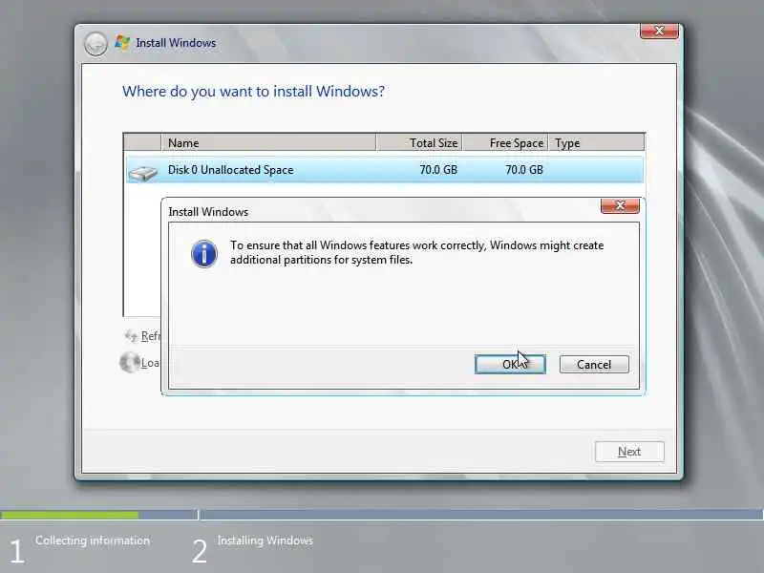Click the Refresh arrows icon
This screenshot has height=573, width=764.
pyautogui.click(x=131, y=336)
